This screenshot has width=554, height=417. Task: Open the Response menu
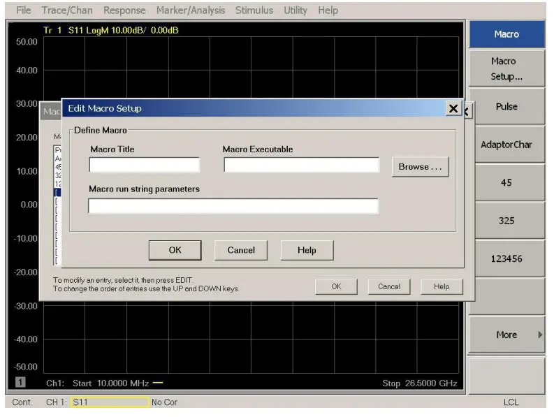[124, 10]
